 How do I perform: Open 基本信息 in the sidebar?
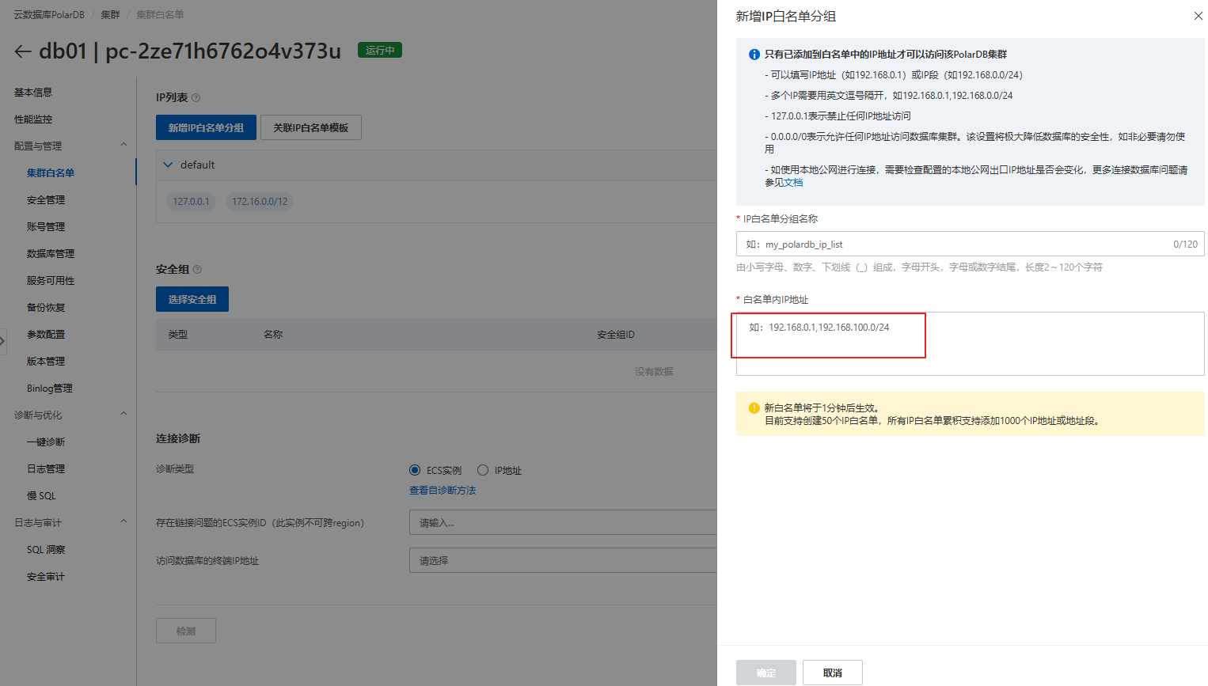pos(33,93)
